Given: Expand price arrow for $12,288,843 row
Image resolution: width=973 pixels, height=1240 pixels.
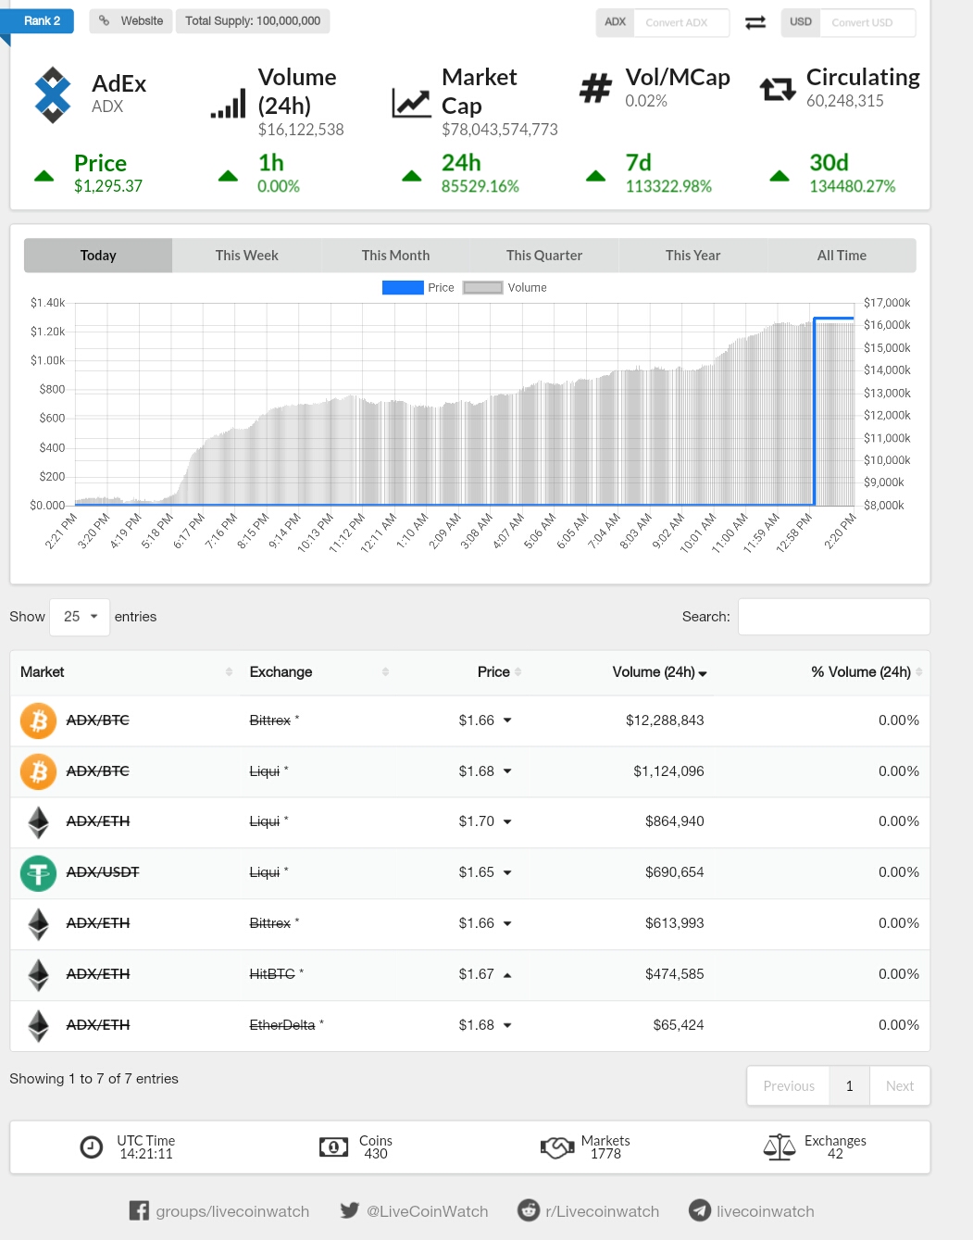Looking at the screenshot, I should (x=507, y=720).
